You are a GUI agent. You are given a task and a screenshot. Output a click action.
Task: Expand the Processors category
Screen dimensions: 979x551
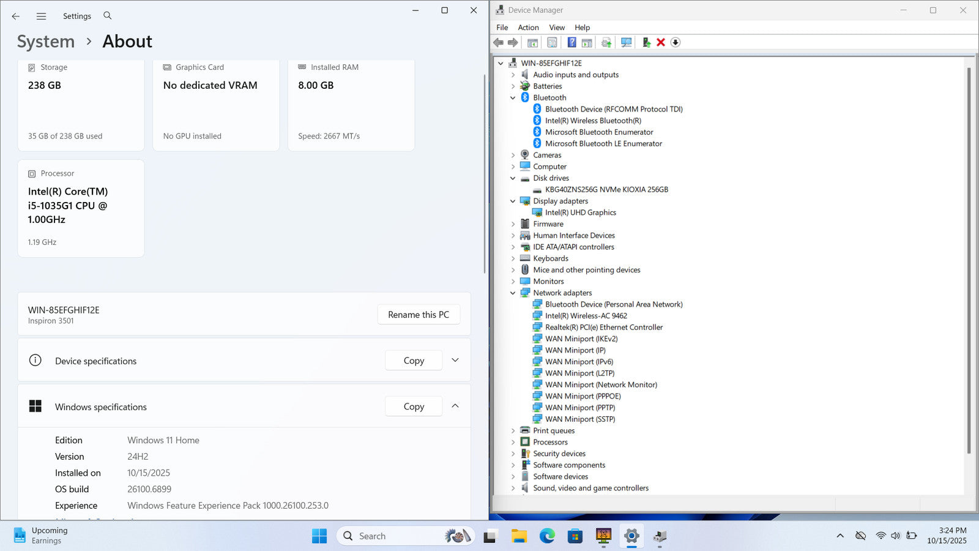point(513,442)
